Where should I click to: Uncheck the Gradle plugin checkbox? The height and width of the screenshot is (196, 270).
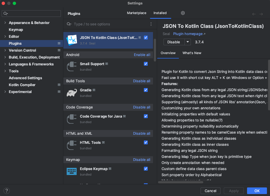[x=146, y=90]
